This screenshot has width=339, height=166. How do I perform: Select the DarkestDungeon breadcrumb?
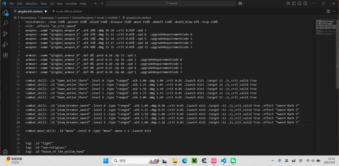point(83,18)
